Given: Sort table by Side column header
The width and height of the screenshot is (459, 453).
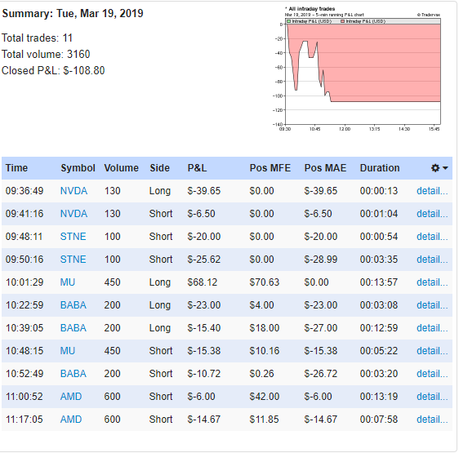Looking at the screenshot, I should point(159,168).
